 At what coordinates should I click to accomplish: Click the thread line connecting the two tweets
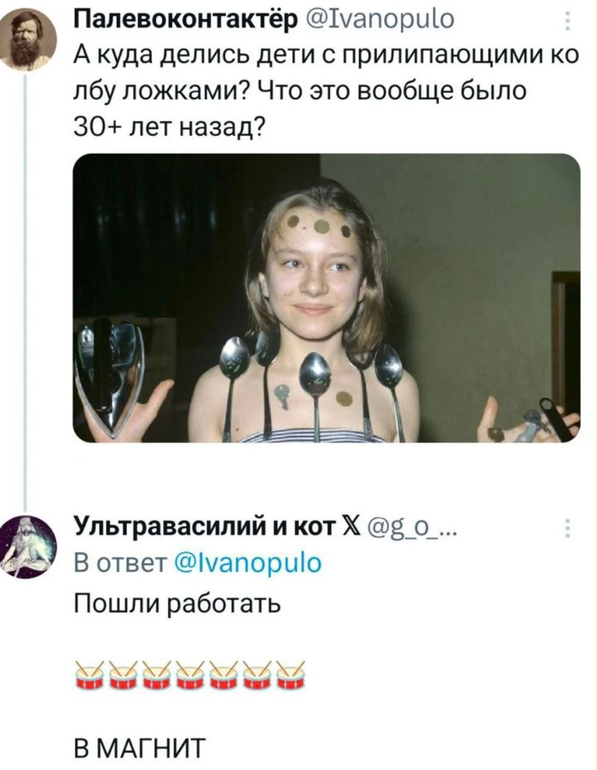point(26,291)
